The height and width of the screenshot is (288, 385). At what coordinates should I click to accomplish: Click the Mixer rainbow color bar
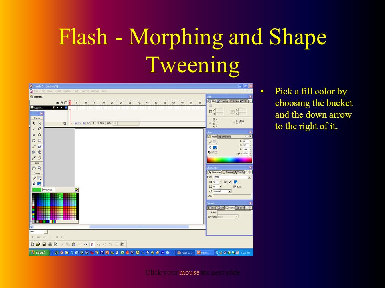pyautogui.click(x=229, y=160)
